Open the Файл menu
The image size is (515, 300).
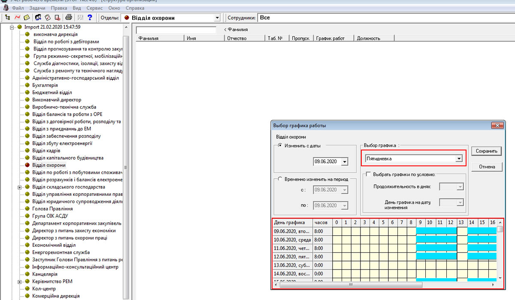pyautogui.click(x=18, y=8)
